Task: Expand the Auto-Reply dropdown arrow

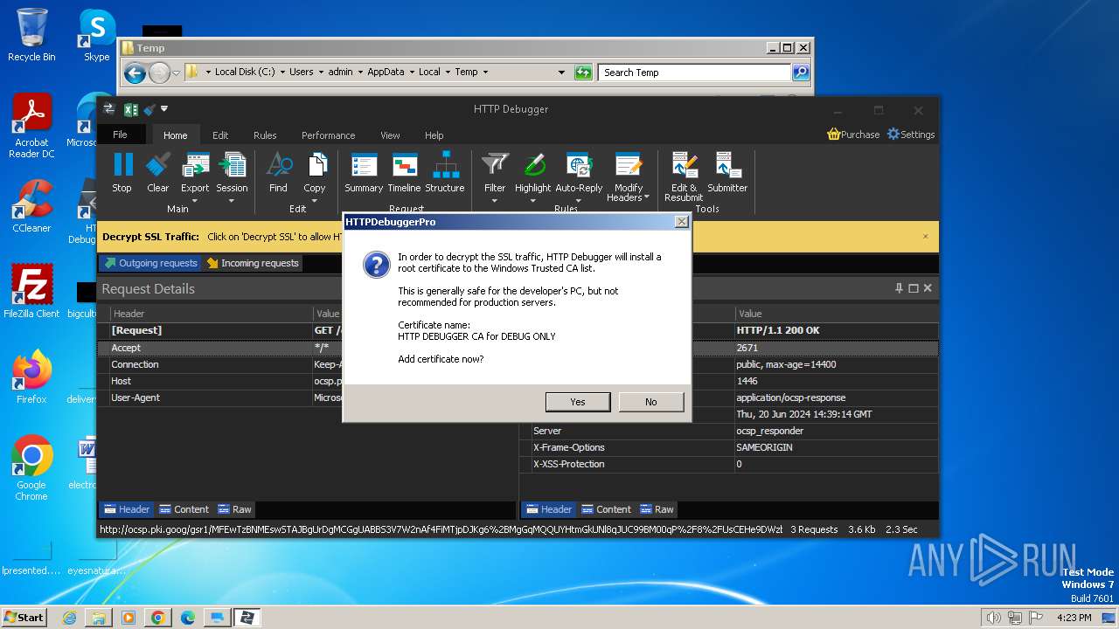Action: pyautogui.click(x=579, y=201)
